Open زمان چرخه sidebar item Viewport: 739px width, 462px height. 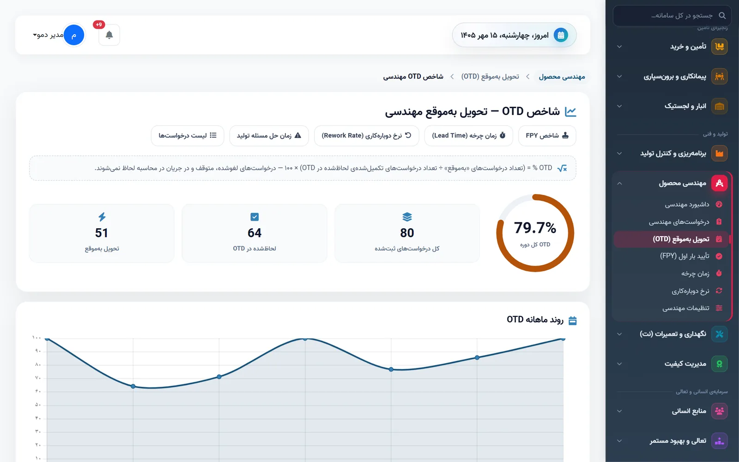click(671, 274)
